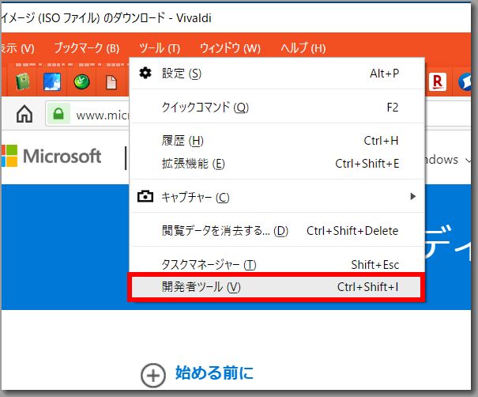Click the camera icon beside キャプチャー
This screenshot has width=478, height=397.
pyautogui.click(x=145, y=196)
